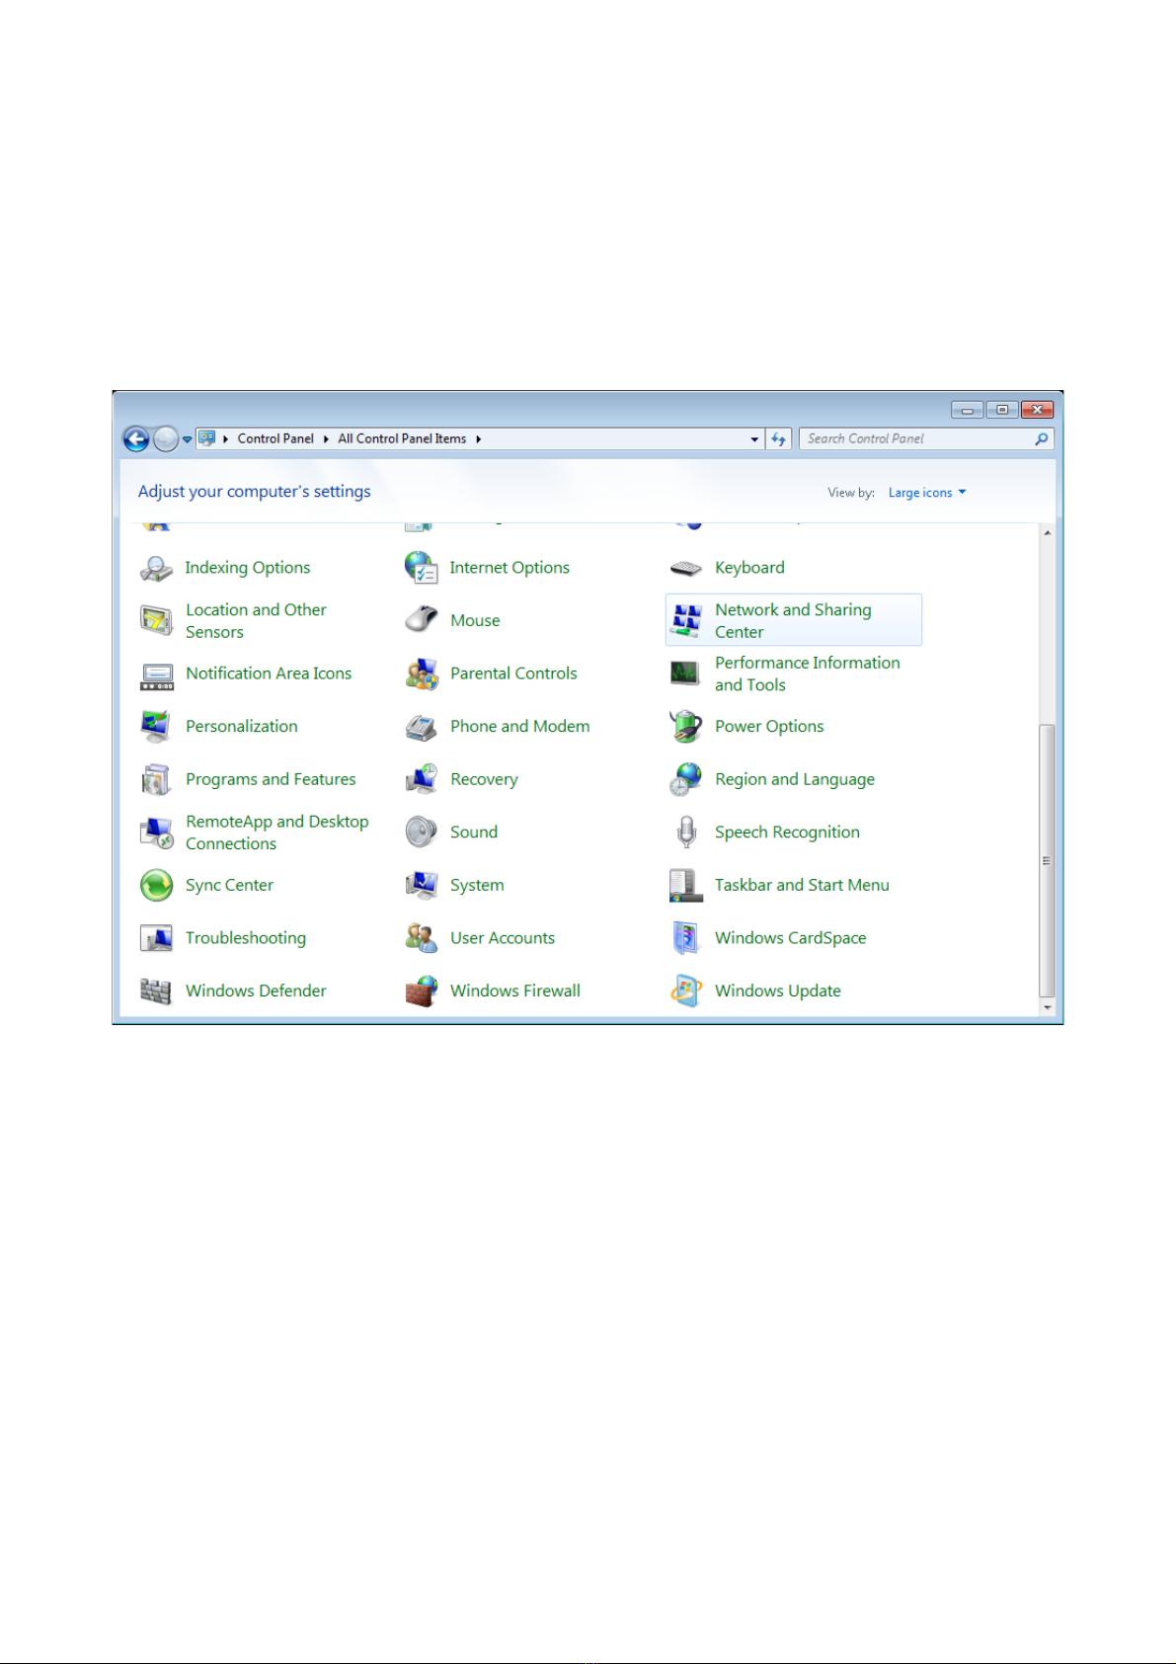This screenshot has width=1176, height=1664.
Task: Click the Recovery text link
Action: pyautogui.click(x=484, y=779)
